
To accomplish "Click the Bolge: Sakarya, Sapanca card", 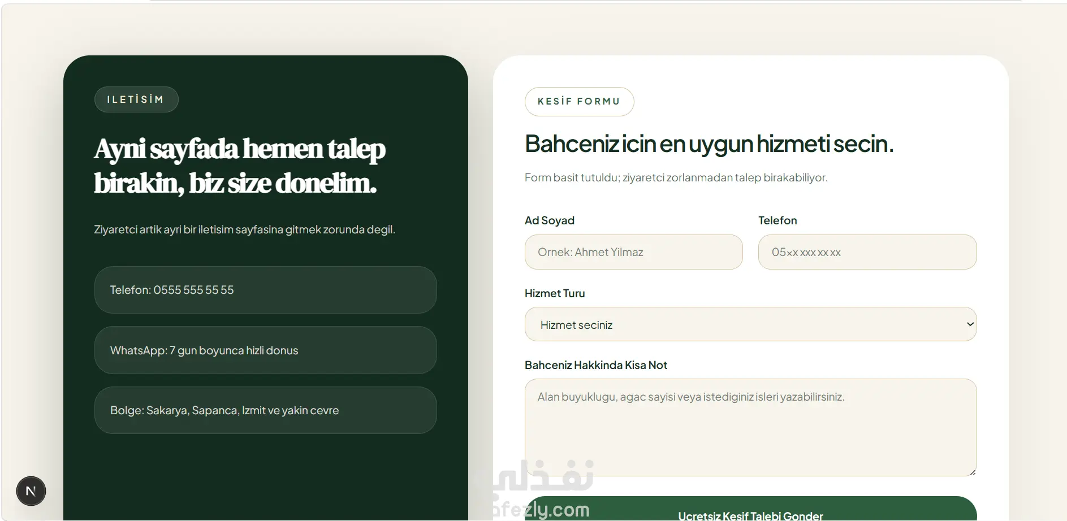I will click(x=265, y=410).
